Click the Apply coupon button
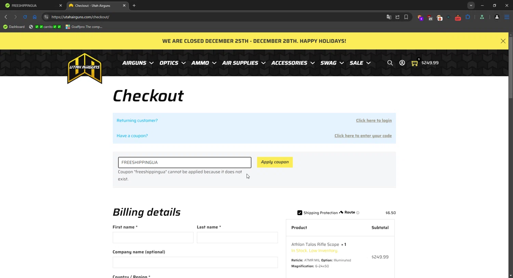Image resolution: width=513 pixels, height=278 pixels. [275, 162]
